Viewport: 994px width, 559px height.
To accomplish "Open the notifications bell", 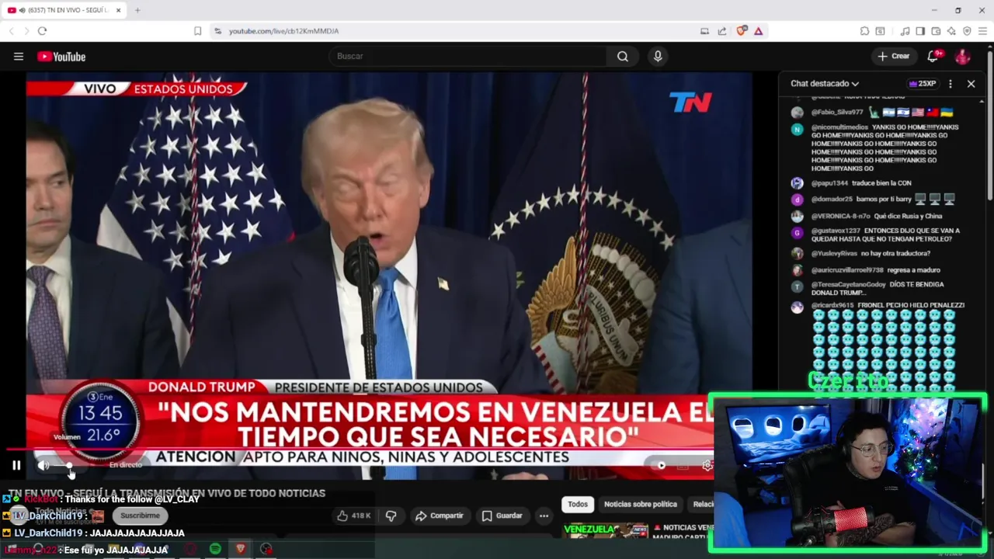I will point(933,56).
